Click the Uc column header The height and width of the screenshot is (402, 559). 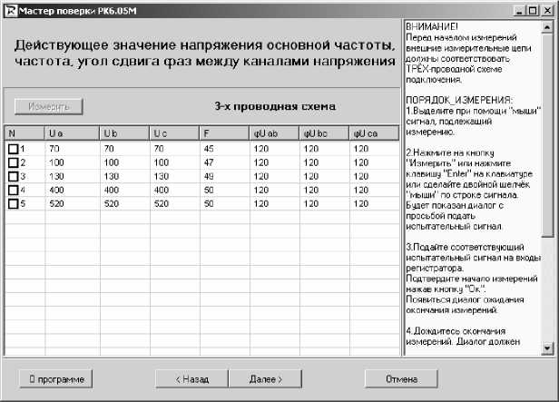click(174, 133)
